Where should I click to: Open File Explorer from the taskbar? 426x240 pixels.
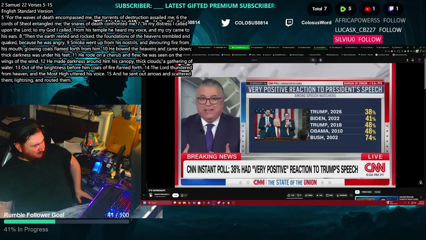coord(184,203)
